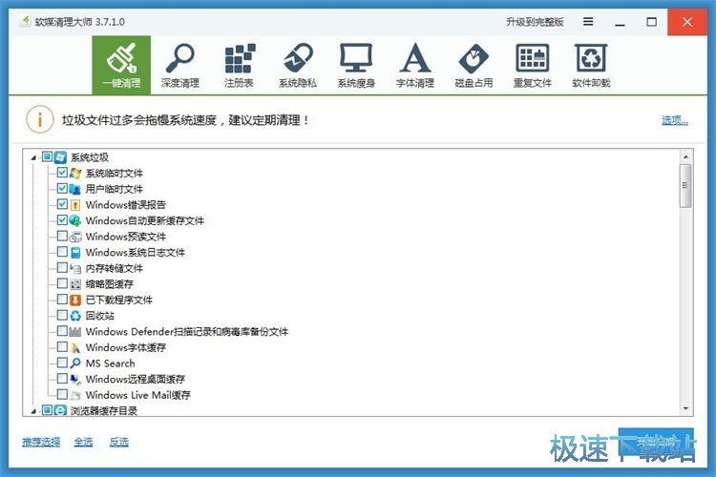The height and width of the screenshot is (477, 716).
Task: Open the 选项... options link
Action: [675, 120]
